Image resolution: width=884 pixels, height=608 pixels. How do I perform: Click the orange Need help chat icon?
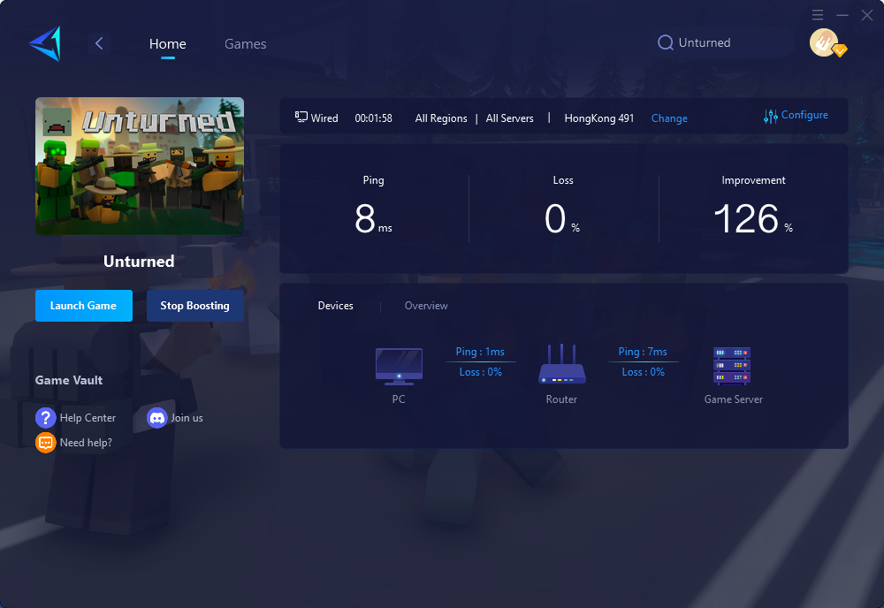(45, 443)
